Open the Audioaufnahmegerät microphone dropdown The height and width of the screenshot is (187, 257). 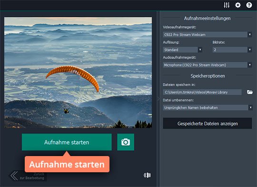(208, 65)
